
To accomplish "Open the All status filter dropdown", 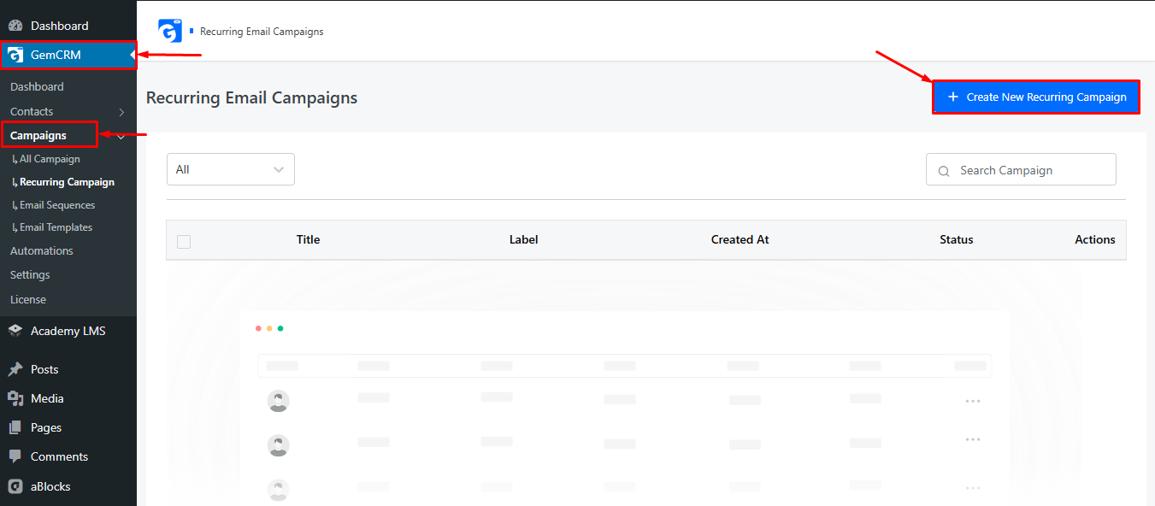I will (x=231, y=169).
